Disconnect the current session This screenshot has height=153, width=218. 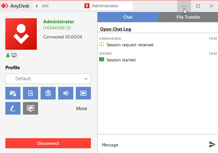(48, 143)
